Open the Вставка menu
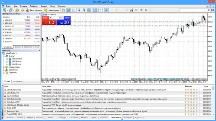216x121 pixels. (23, 6)
